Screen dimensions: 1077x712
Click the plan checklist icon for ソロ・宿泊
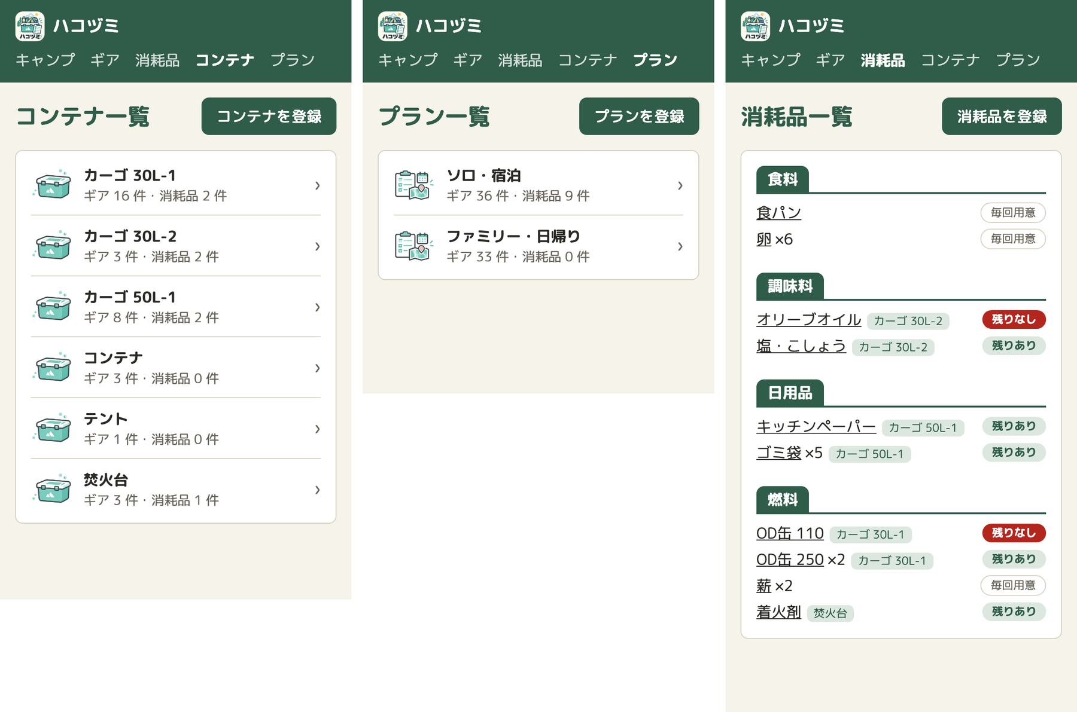pyautogui.click(x=414, y=185)
